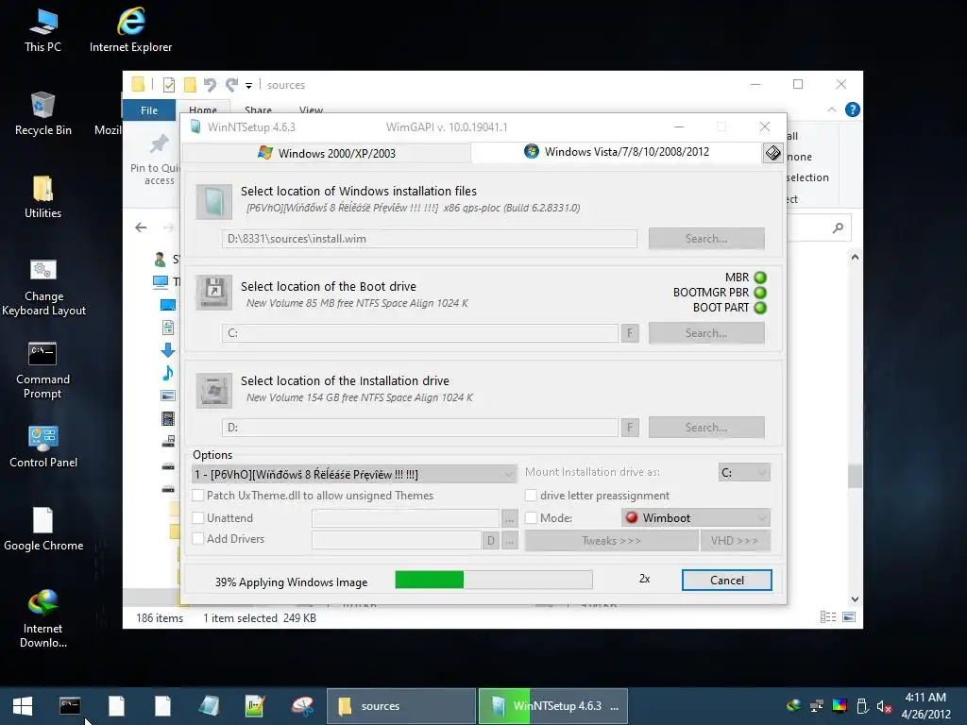The width and height of the screenshot is (967, 725).
Task: Open the Wimboot mode dropdown
Action: [x=696, y=518]
